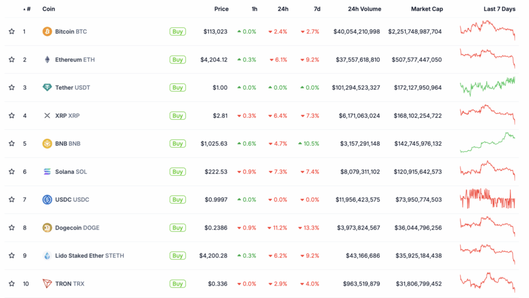Image resolution: width=529 pixels, height=298 pixels.
Task: Sort by the Price column header
Action: (x=221, y=9)
